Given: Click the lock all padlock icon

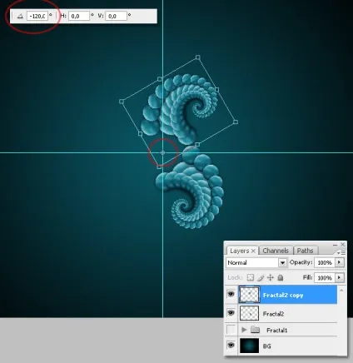Looking at the screenshot, I should point(281,277).
